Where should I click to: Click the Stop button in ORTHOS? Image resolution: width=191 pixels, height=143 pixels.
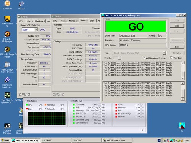[x=177, y=26]
